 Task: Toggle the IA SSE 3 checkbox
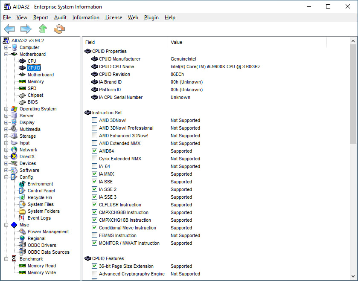pyautogui.click(x=94, y=197)
